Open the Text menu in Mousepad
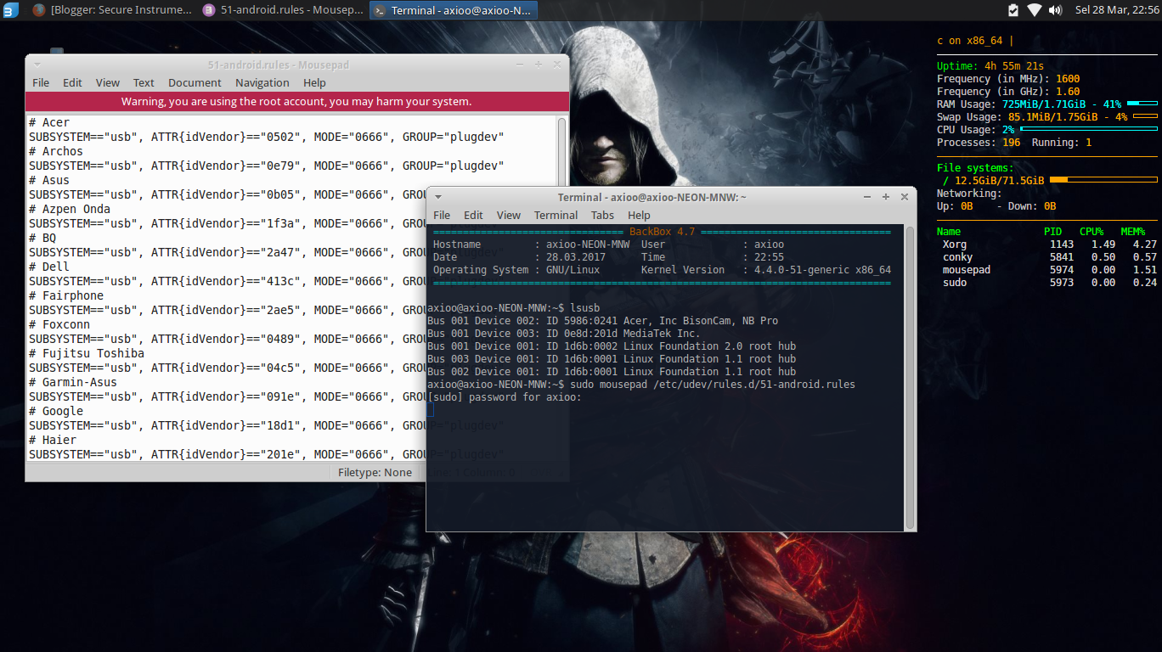Screen dimensions: 1162x652 143,82
